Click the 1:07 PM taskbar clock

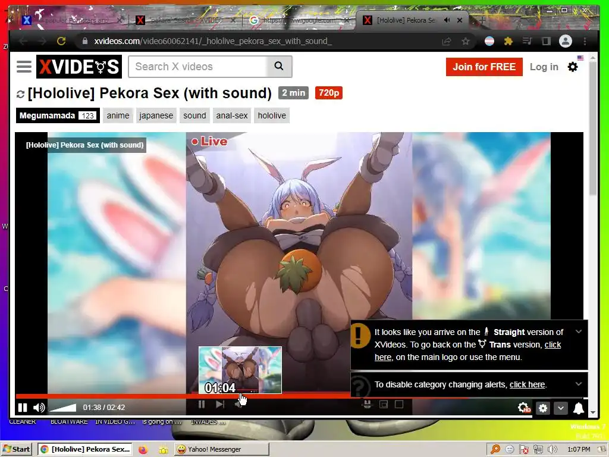[579, 450]
